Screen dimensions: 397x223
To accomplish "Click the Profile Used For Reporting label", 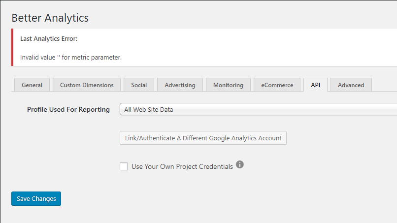I will tap(68, 109).
